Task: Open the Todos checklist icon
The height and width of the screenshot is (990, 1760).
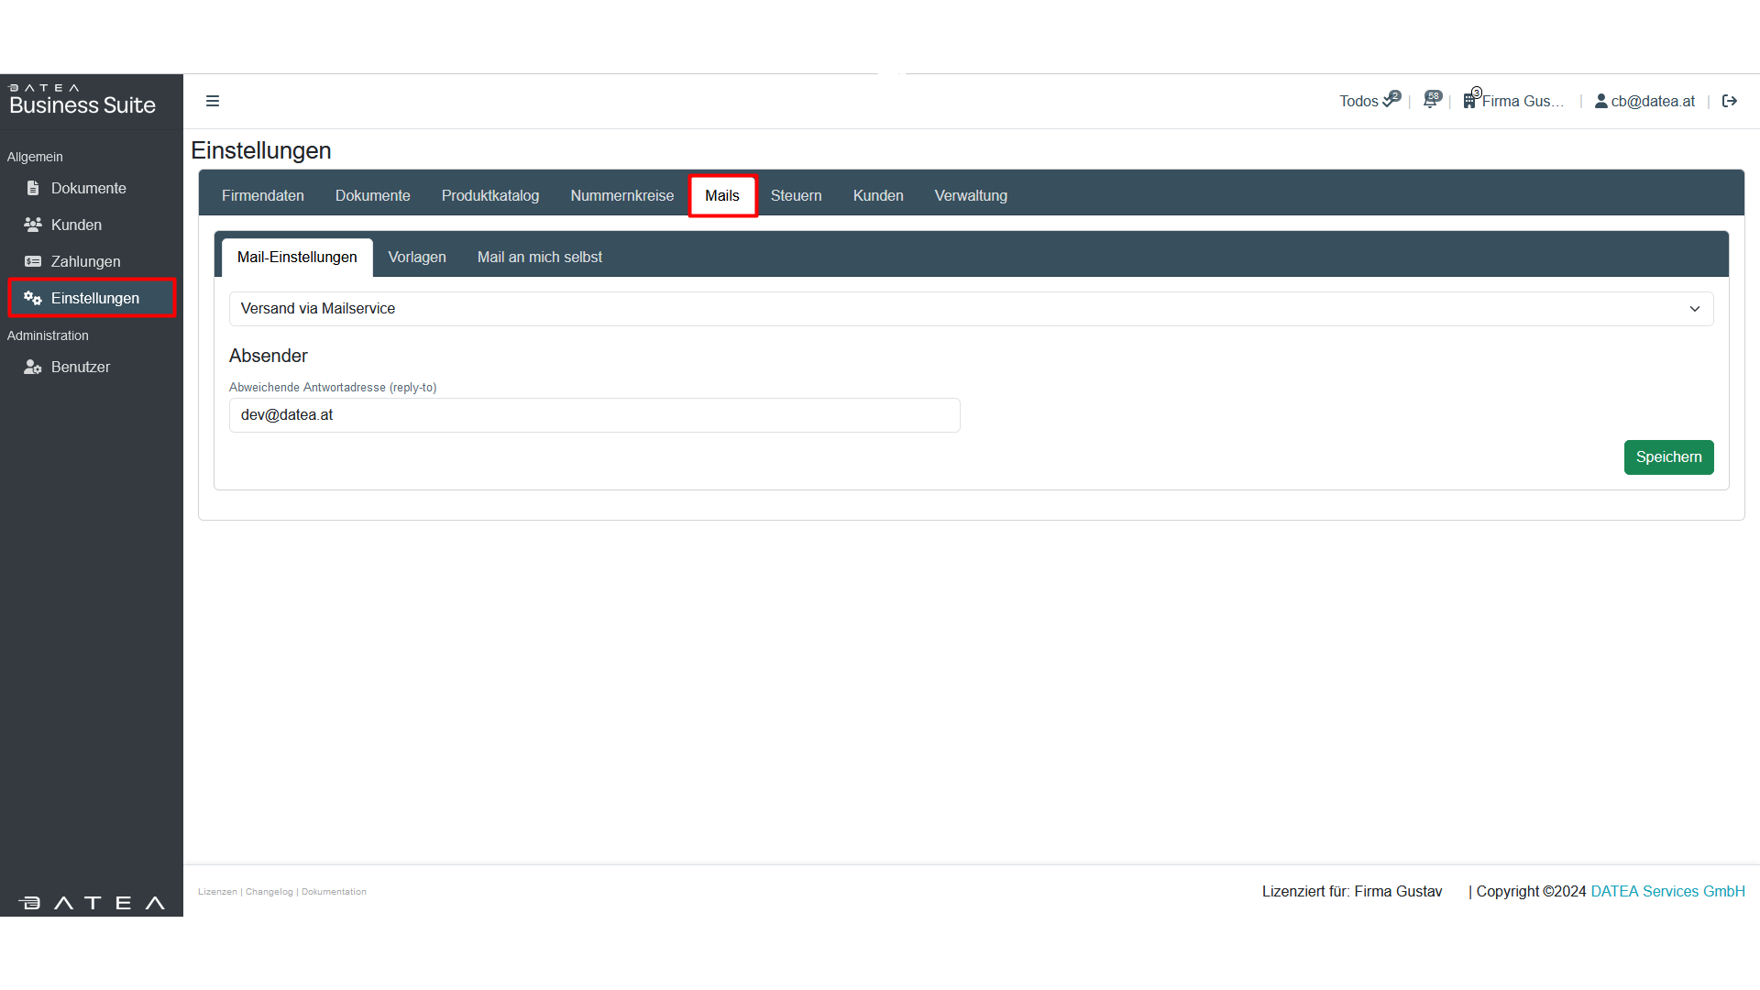Action: coord(1391,100)
